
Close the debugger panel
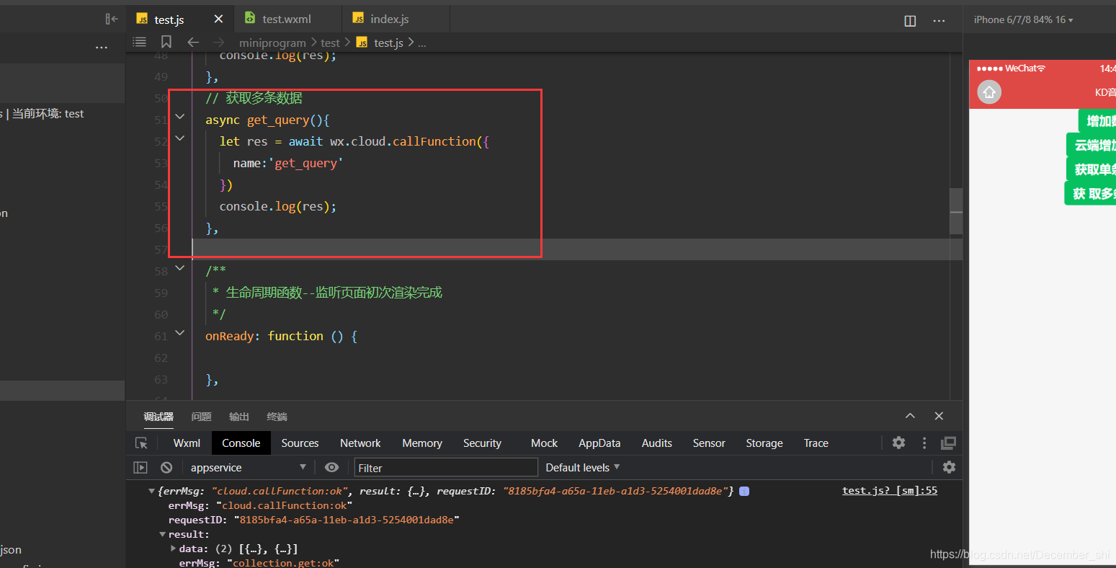click(x=939, y=416)
